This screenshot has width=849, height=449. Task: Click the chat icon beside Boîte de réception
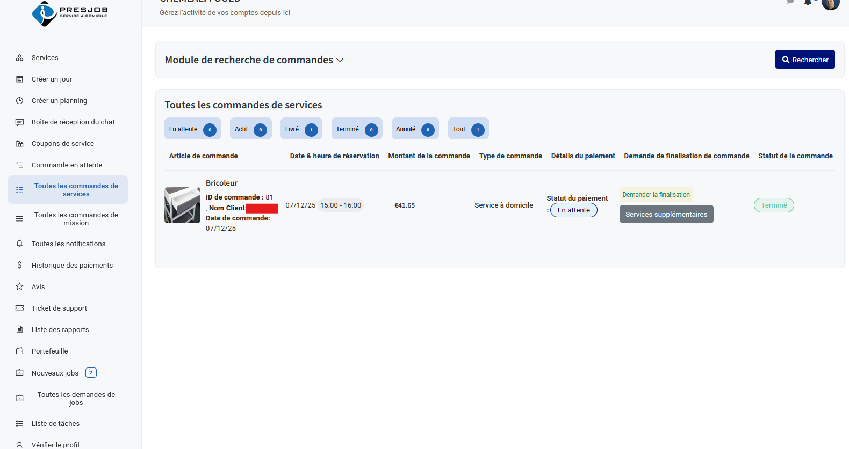pyautogui.click(x=19, y=122)
